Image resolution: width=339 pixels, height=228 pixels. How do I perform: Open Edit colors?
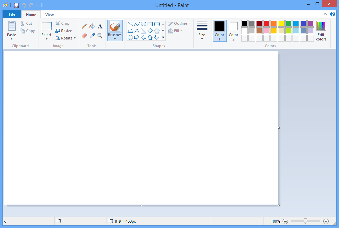(321, 30)
